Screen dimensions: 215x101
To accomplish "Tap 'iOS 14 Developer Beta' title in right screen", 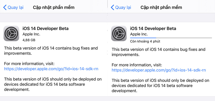I will point(153,29).
